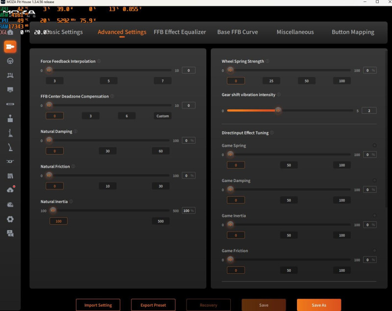This screenshot has height=311, width=392.
Task: Open the H-pattern shifter icon
Action: click(10, 118)
